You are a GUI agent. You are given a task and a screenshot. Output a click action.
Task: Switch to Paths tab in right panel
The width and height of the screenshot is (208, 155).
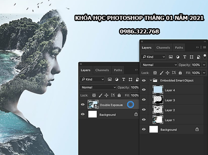(179, 48)
